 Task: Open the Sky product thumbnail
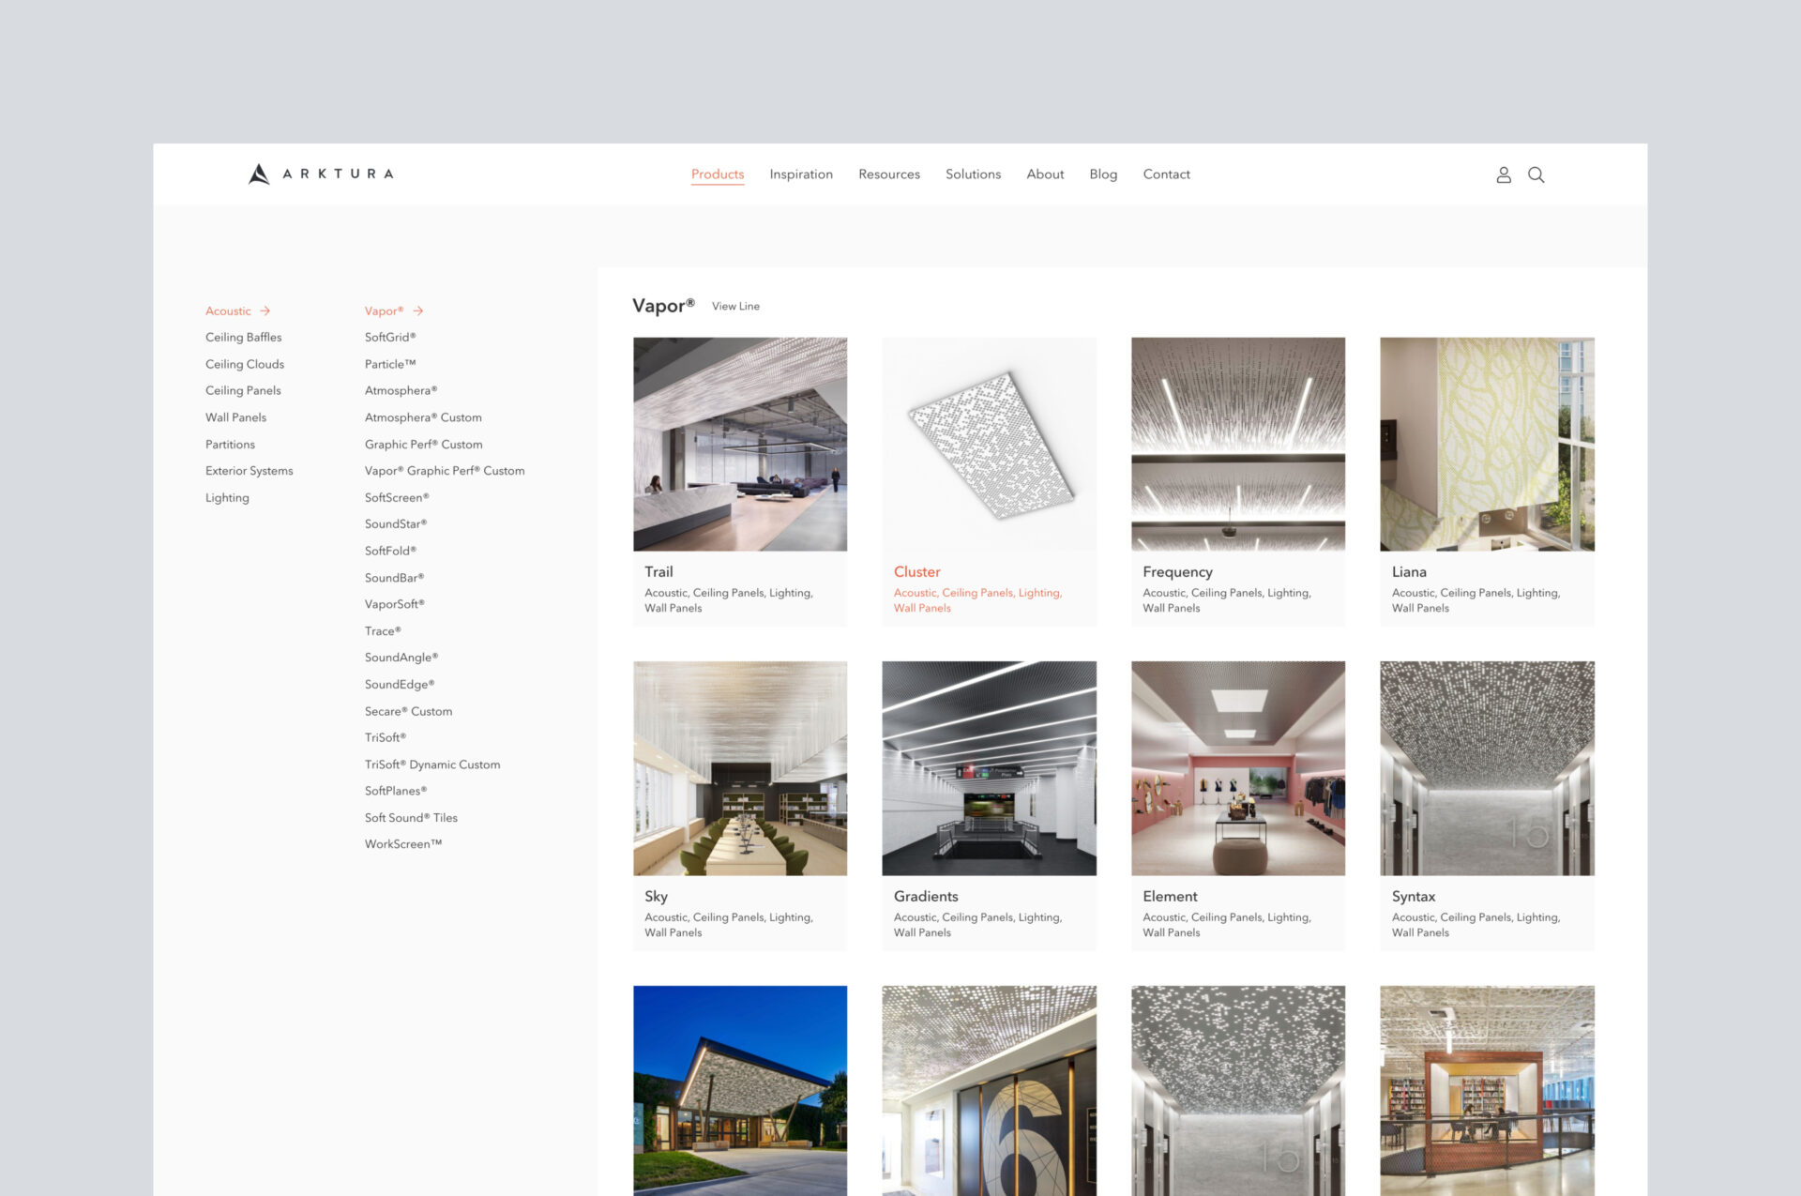point(740,769)
